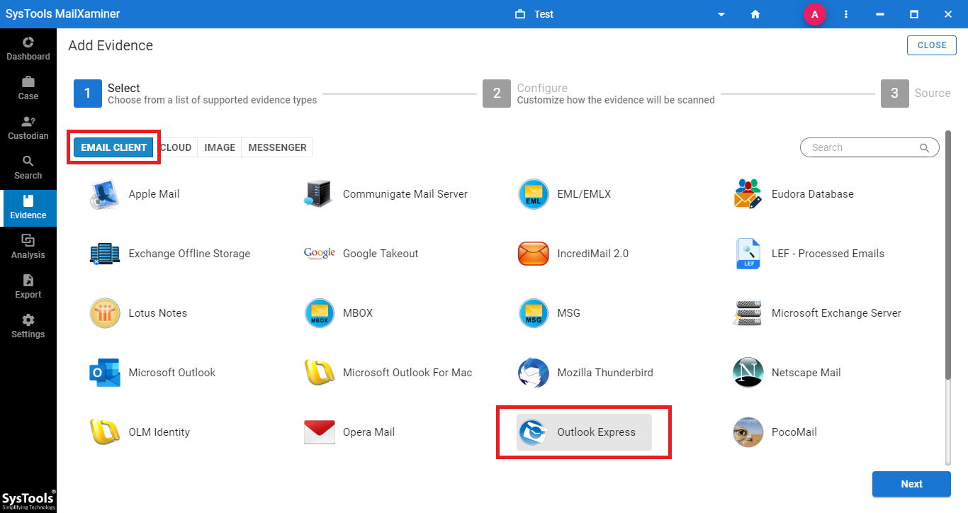Open the Dashboard from the sidebar
968x513 pixels.
(x=28, y=48)
